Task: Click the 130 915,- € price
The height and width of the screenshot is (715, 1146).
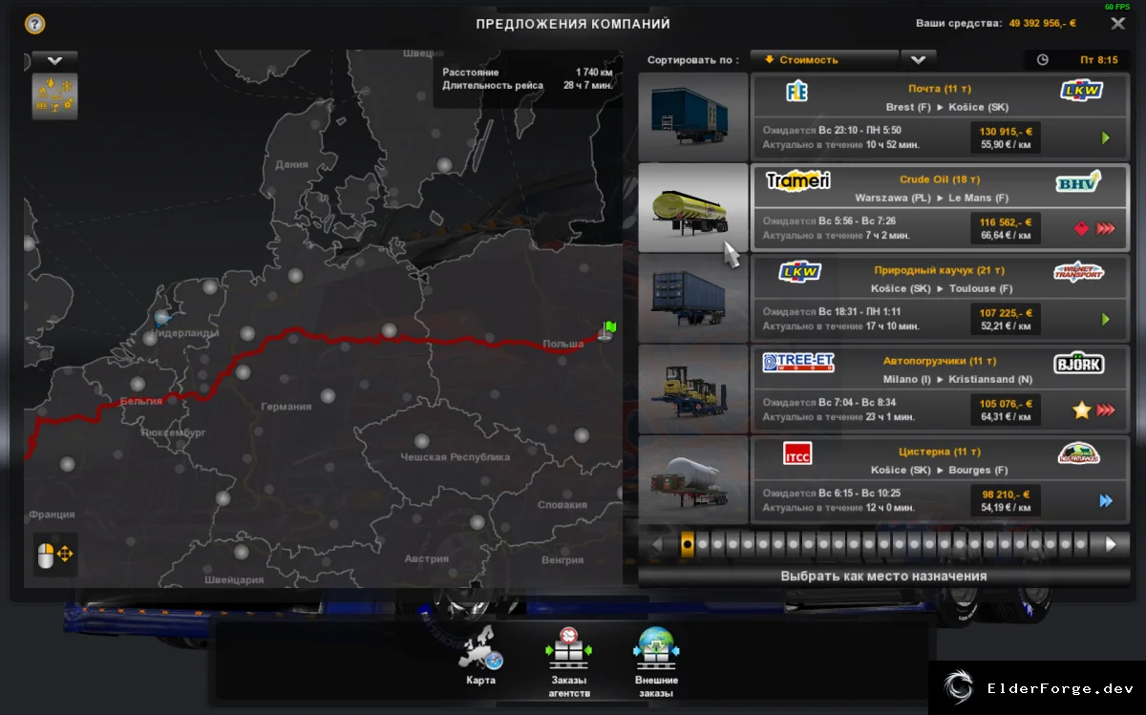Action: pos(1005,130)
